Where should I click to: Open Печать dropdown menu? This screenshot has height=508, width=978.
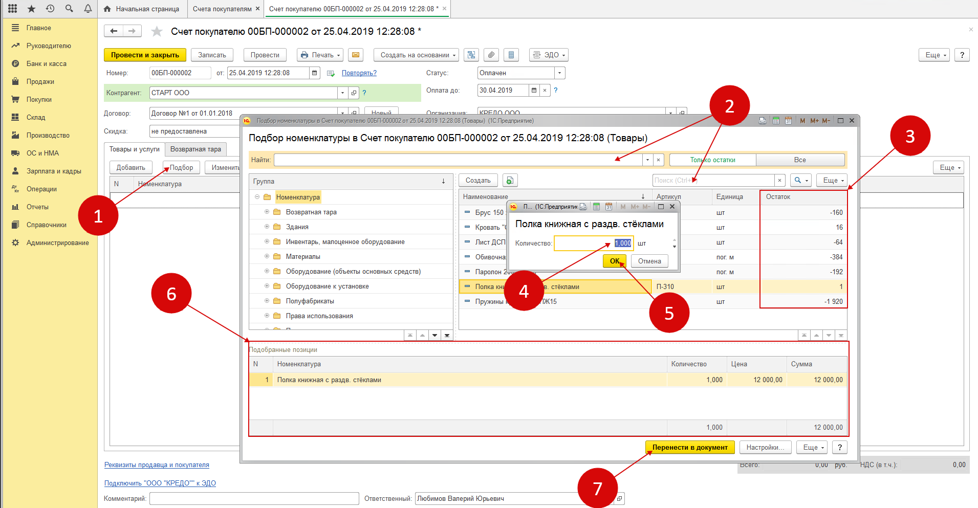pos(320,55)
